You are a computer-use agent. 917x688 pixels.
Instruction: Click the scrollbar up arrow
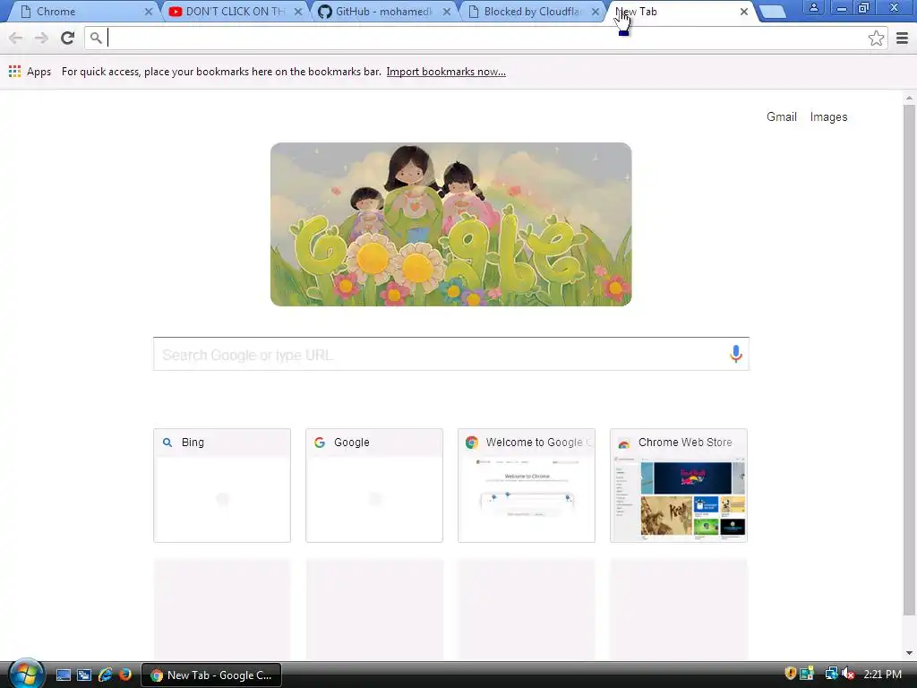point(909,98)
